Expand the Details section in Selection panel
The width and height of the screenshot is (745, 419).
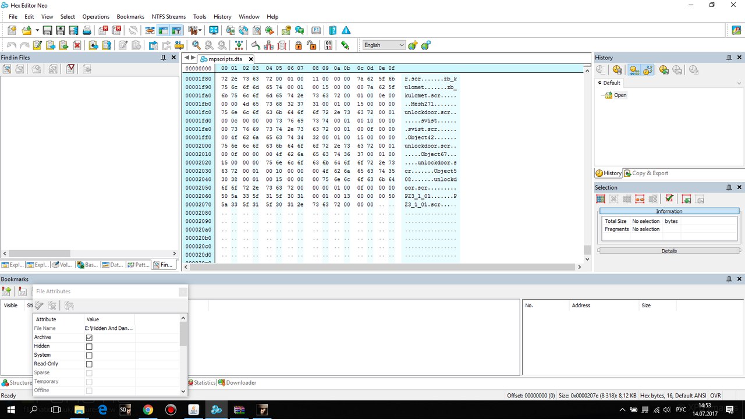point(669,251)
